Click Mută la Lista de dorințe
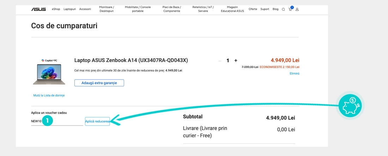The image size is (388, 156). point(49,95)
